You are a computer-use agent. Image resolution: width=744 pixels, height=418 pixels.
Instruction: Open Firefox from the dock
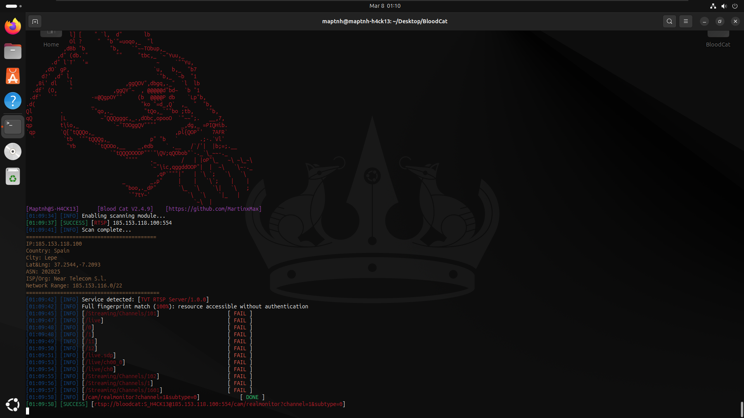(13, 26)
